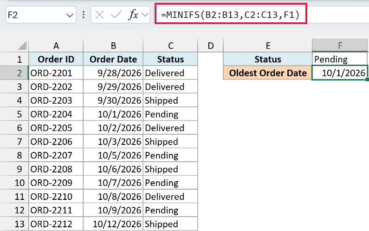Select row 8 header
Viewport: 369px width, 231px height.
point(14,155)
